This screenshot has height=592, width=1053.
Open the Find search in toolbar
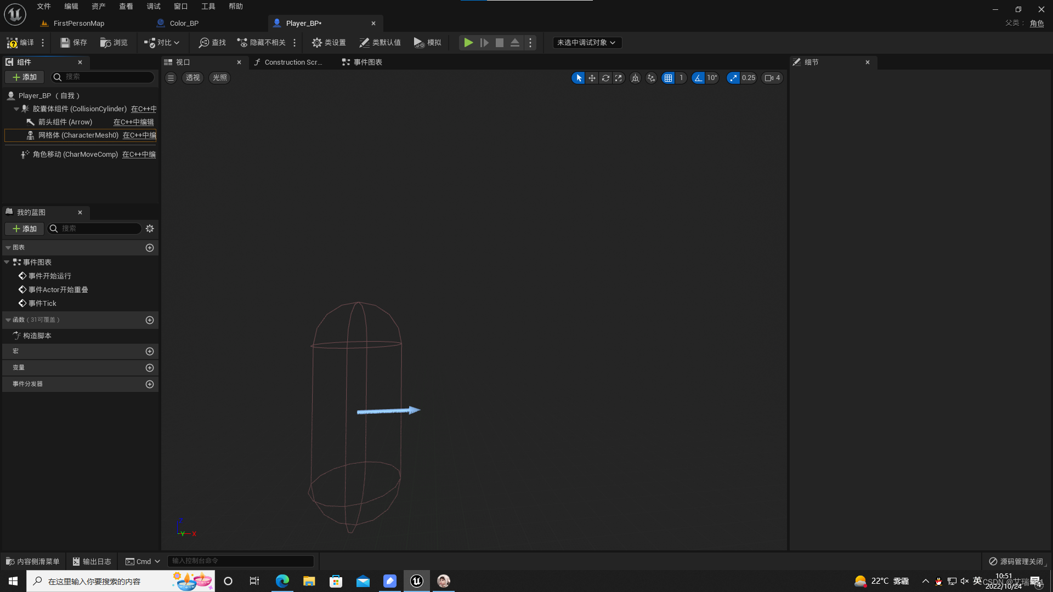click(x=212, y=43)
